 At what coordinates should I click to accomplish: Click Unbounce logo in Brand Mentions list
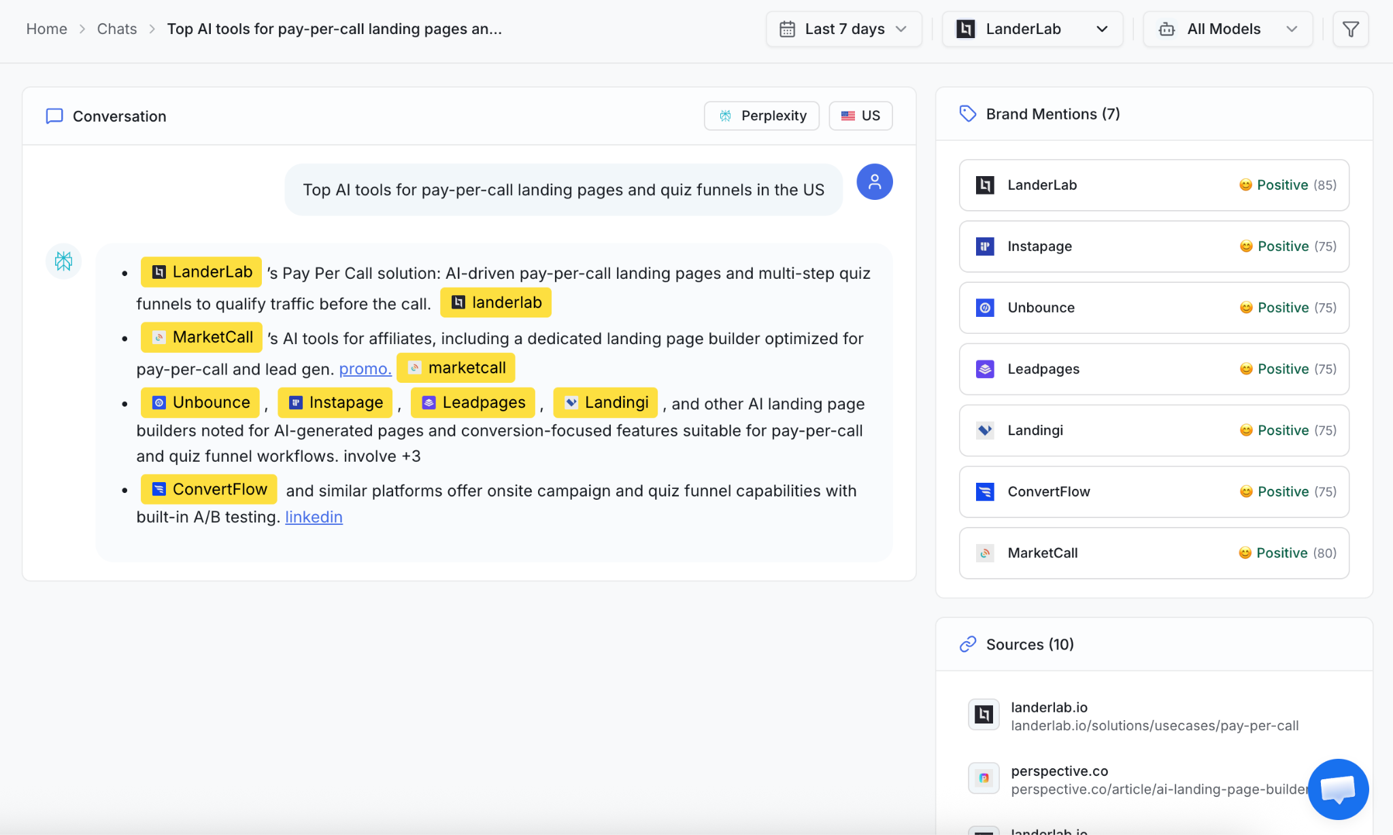(985, 307)
